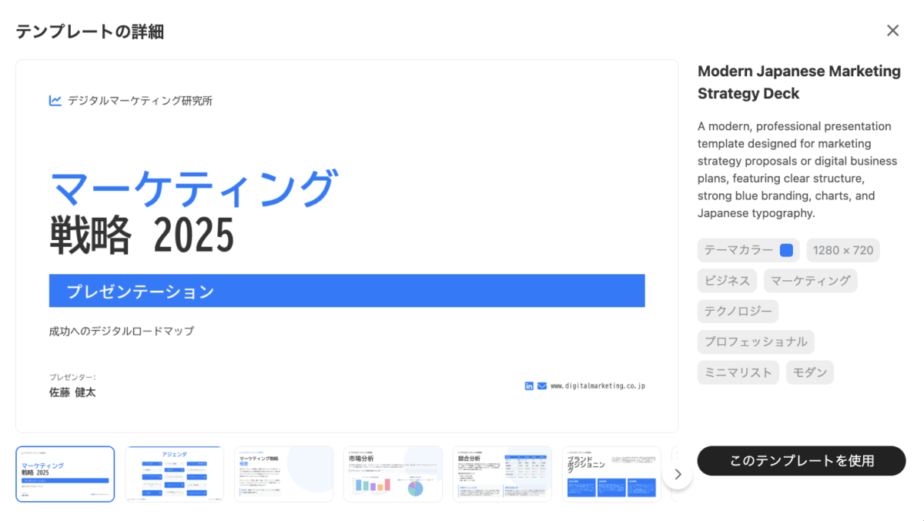Click the ビジネス tag
This screenshot has width=924, height=521.
[726, 280]
